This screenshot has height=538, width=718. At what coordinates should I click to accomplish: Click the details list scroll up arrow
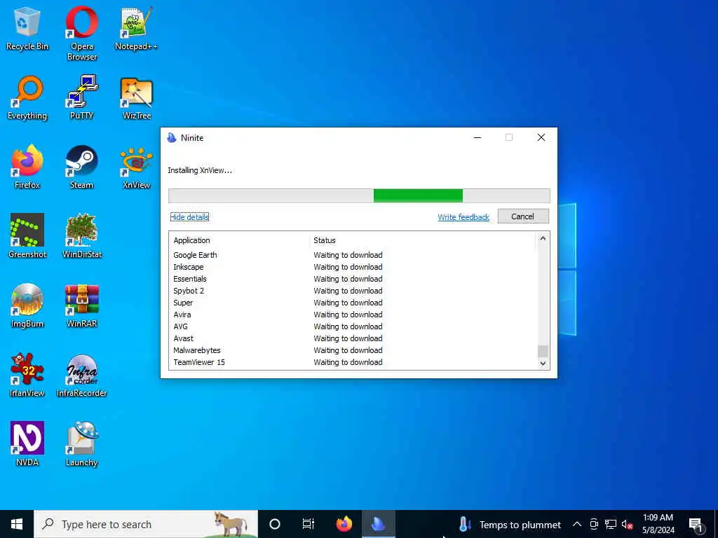[543, 238]
